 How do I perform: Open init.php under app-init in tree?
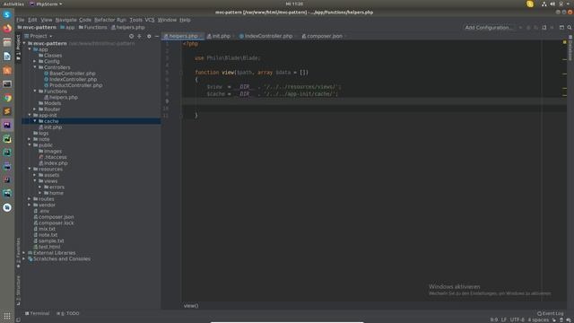pos(50,127)
